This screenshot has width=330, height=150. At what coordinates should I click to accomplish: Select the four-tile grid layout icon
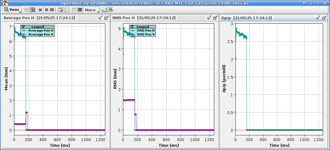[52, 10]
